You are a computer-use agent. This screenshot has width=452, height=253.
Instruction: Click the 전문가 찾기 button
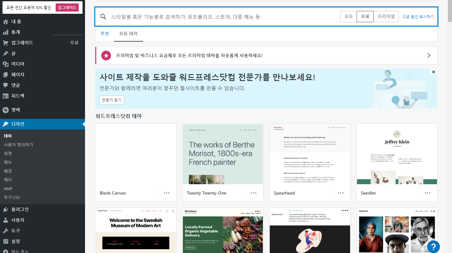(x=112, y=100)
